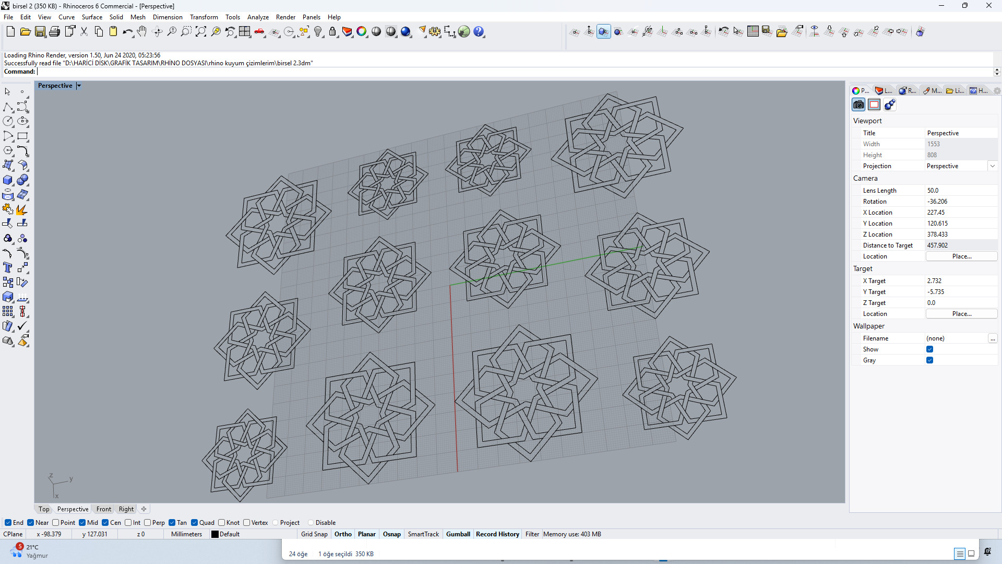
Task: Select the Polyline tool in left sidebar
Action: [8, 107]
